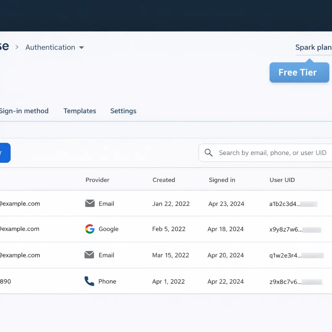The width and height of the screenshot is (332, 332).
Task: Click envelope icon in the Mar 15, 2022 row
Action: pos(89,255)
